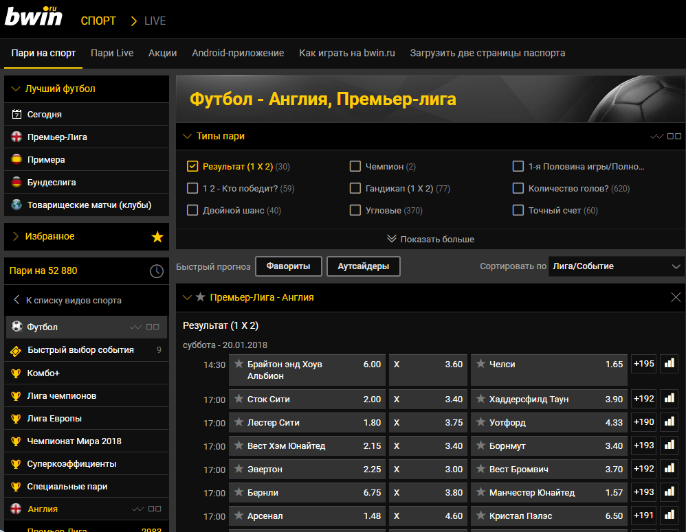Screen dimensions: 686x532
Task: Click the yellow star next to Избранное
Action: click(157, 237)
